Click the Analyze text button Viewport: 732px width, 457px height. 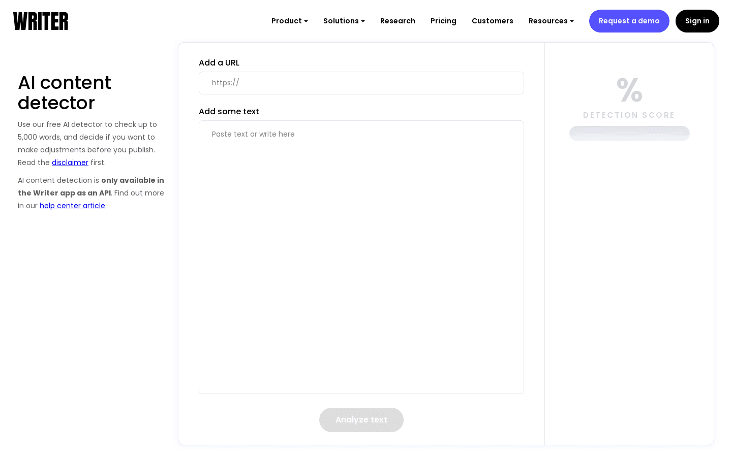361,420
